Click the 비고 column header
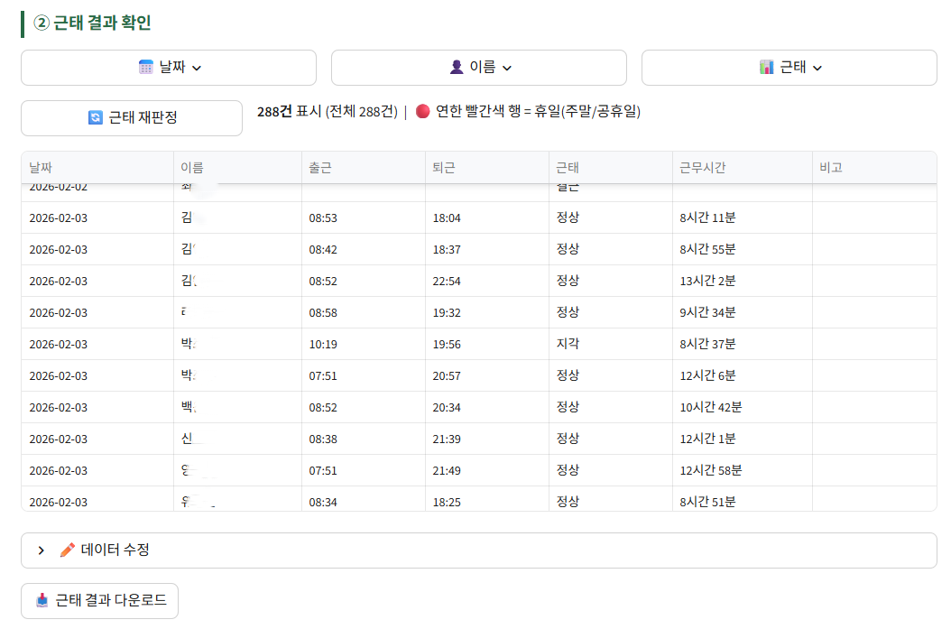Image resolution: width=951 pixels, height=629 pixels. coord(827,167)
